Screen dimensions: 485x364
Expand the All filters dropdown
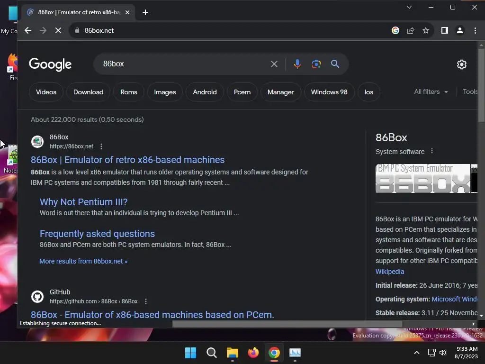pyautogui.click(x=431, y=91)
